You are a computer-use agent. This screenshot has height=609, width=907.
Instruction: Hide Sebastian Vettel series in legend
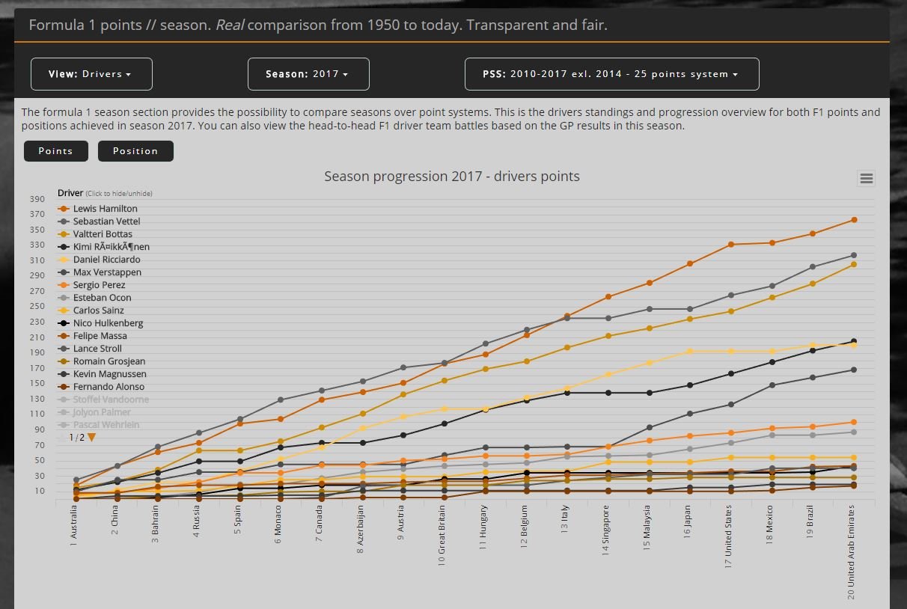click(x=100, y=221)
